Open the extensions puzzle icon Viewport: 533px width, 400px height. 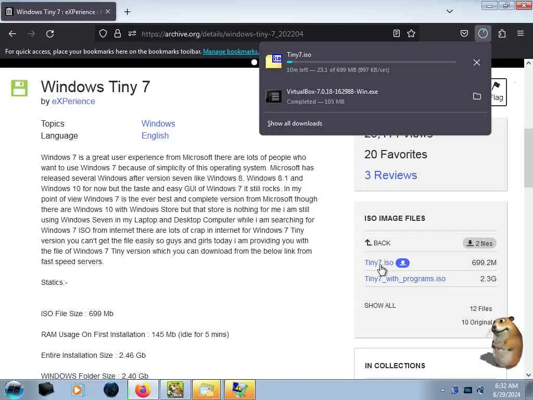[502, 33]
